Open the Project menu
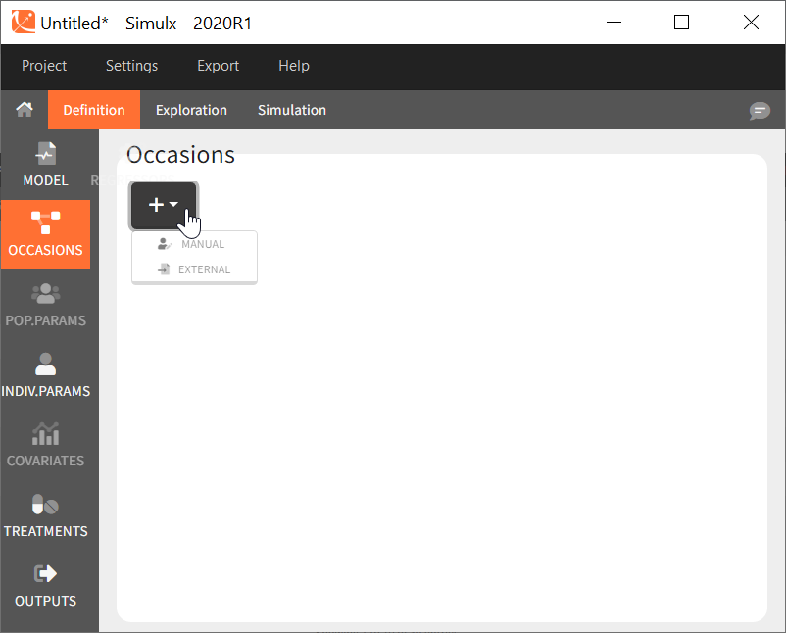The width and height of the screenshot is (786, 633). (x=44, y=66)
